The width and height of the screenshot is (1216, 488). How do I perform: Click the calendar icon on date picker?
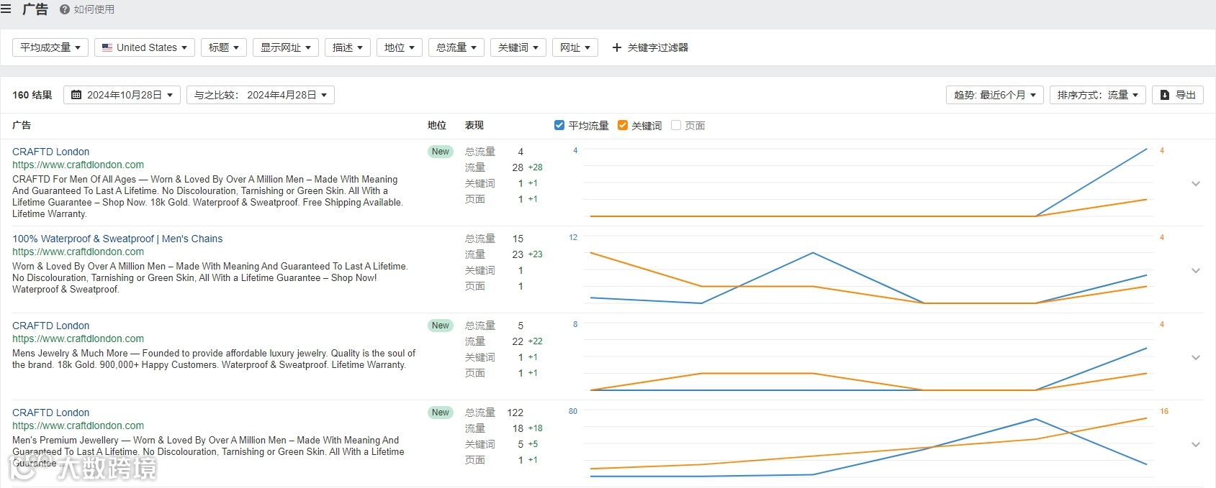click(x=76, y=95)
